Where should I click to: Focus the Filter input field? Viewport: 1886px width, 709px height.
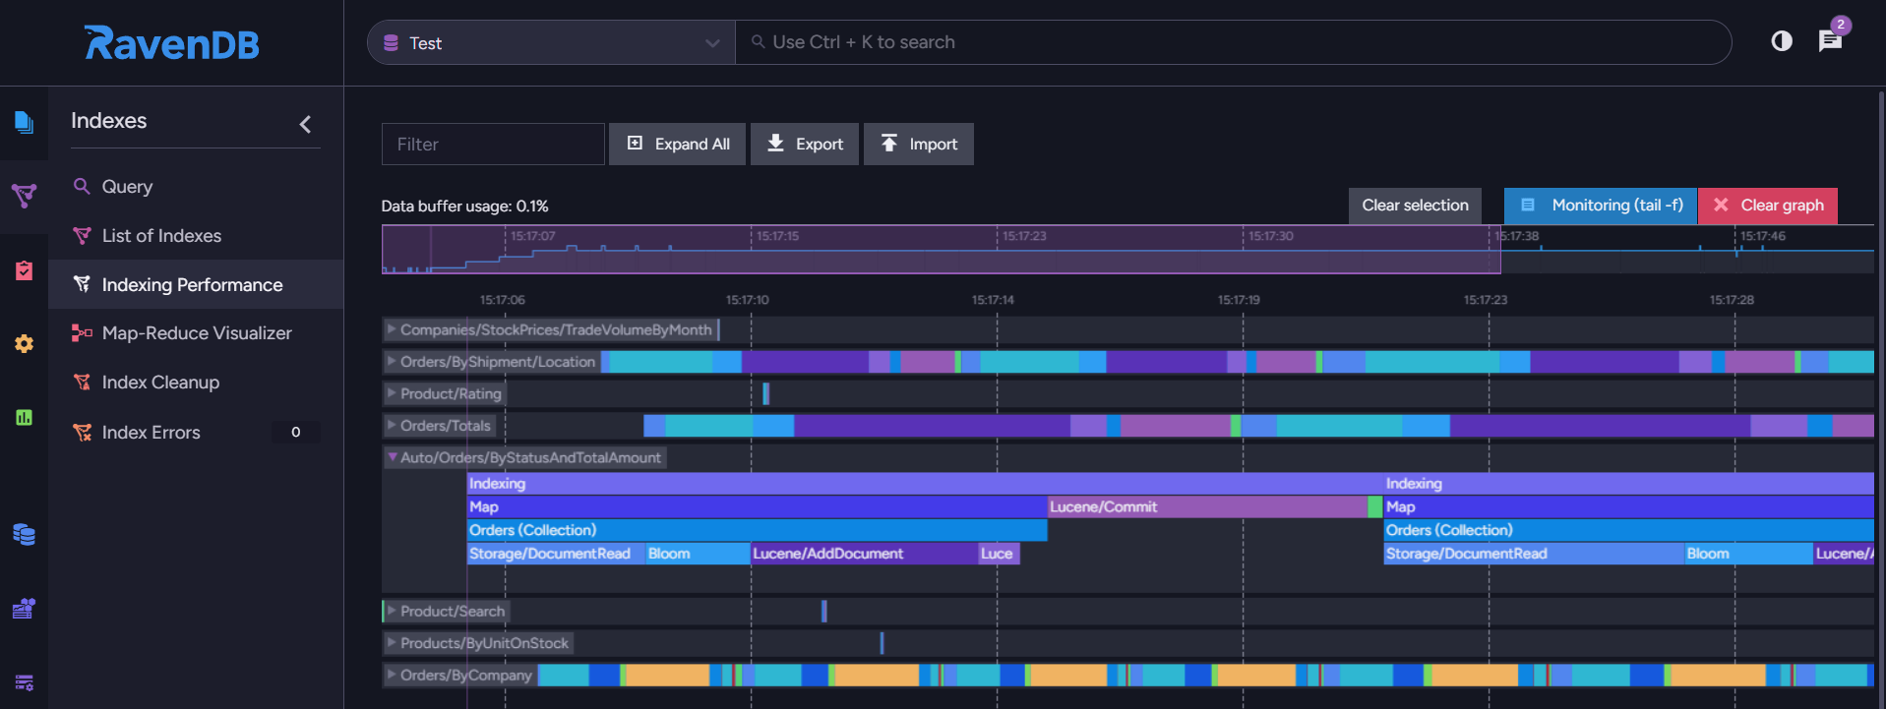click(493, 144)
